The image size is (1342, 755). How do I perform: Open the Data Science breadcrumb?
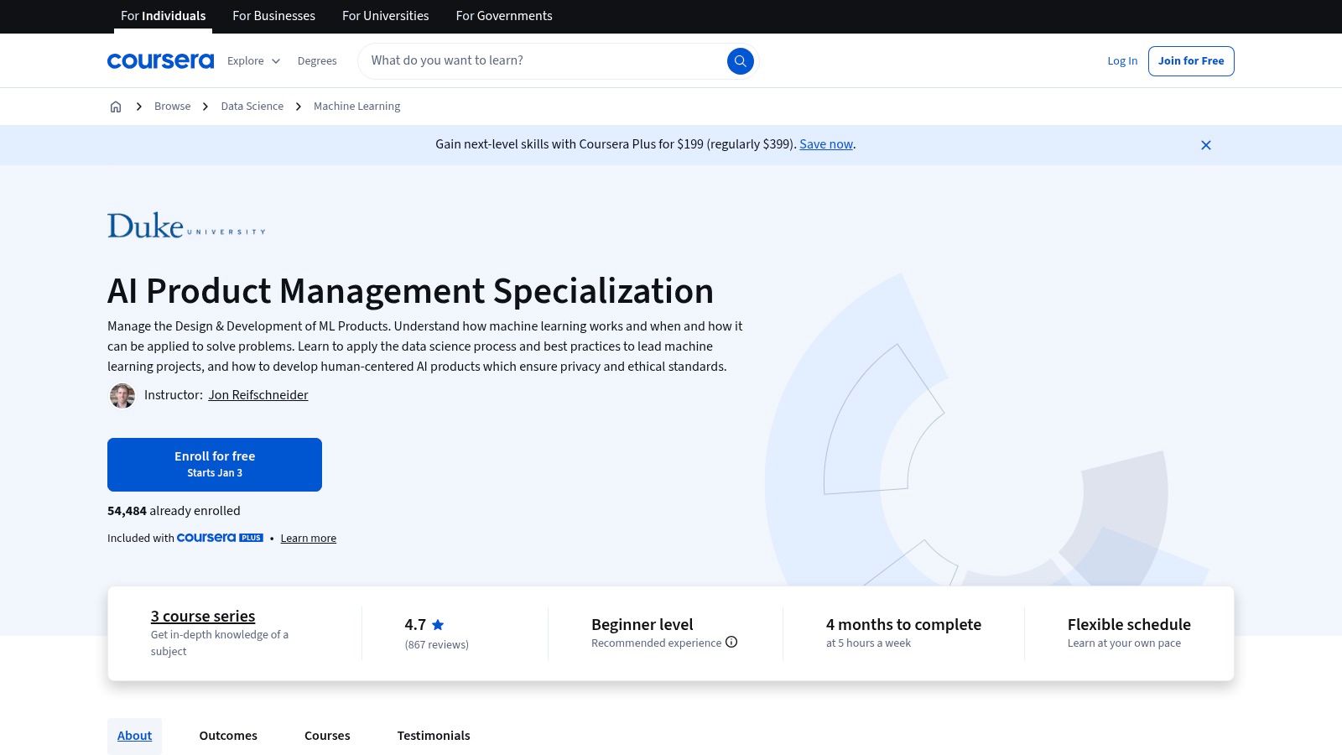tap(252, 107)
